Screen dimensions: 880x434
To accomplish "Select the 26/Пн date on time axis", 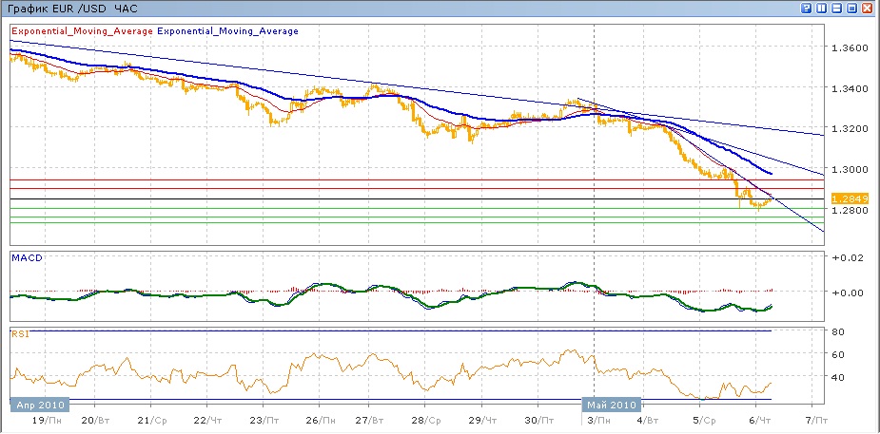I will [322, 419].
